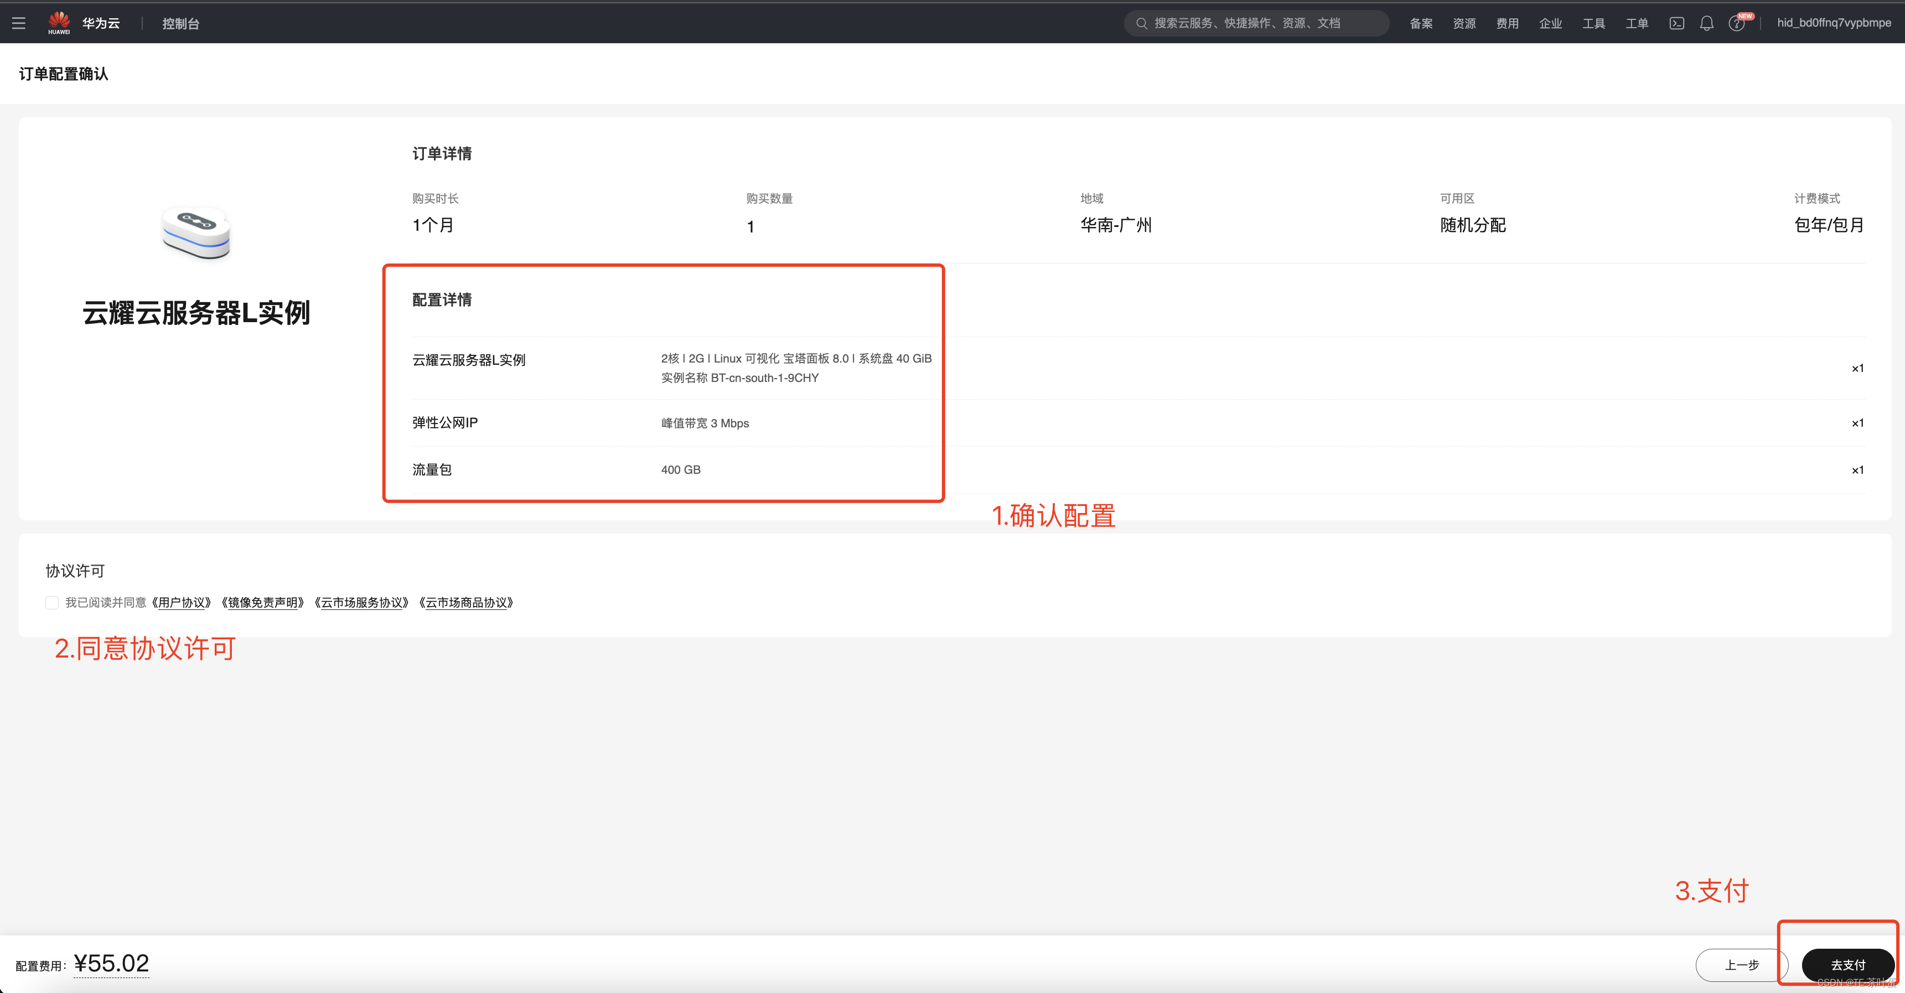Viewport: 1905px width, 993px height.
Task: Open the 工具 menu
Action: pos(1593,24)
